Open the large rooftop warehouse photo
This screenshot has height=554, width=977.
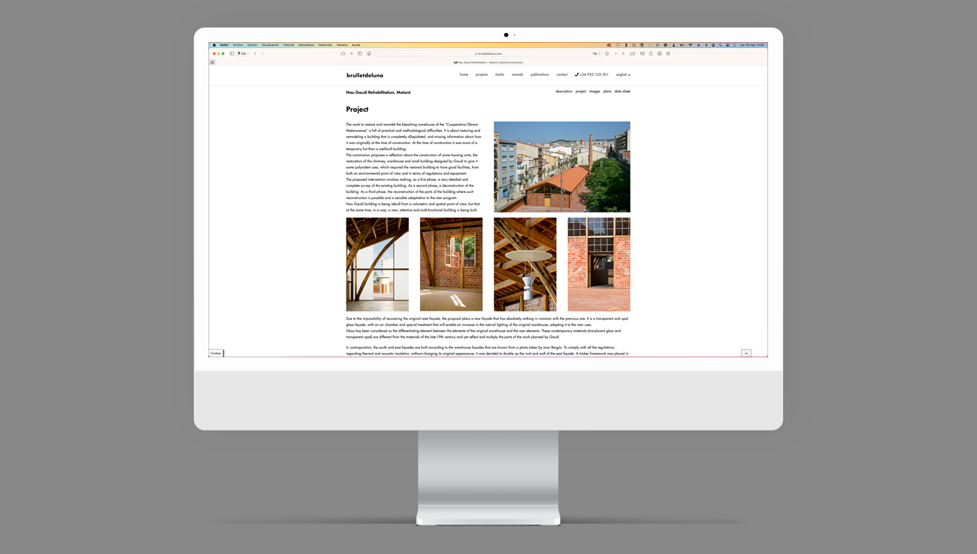pyautogui.click(x=561, y=167)
